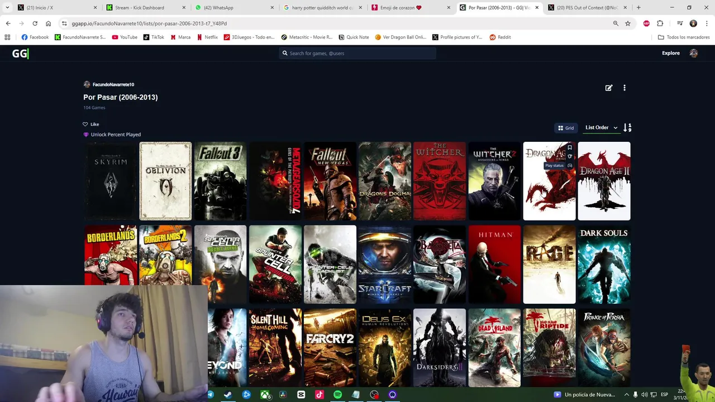Focus the Search for games input
Viewport: 715px width, 402px height.
pos(357,53)
